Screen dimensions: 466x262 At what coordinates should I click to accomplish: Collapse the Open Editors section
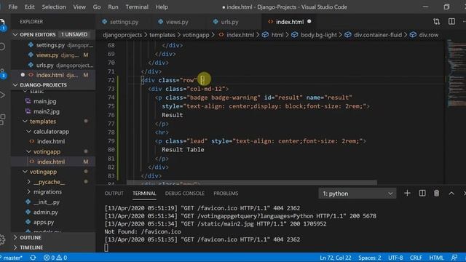tap(53, 34)
